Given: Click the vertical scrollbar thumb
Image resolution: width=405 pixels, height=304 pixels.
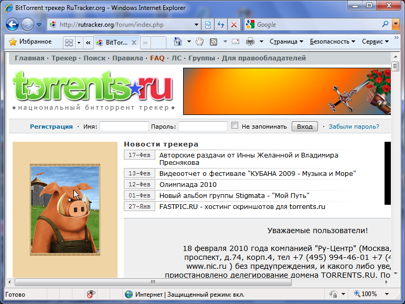Looking at the screenshot, I should click(395, 66).
